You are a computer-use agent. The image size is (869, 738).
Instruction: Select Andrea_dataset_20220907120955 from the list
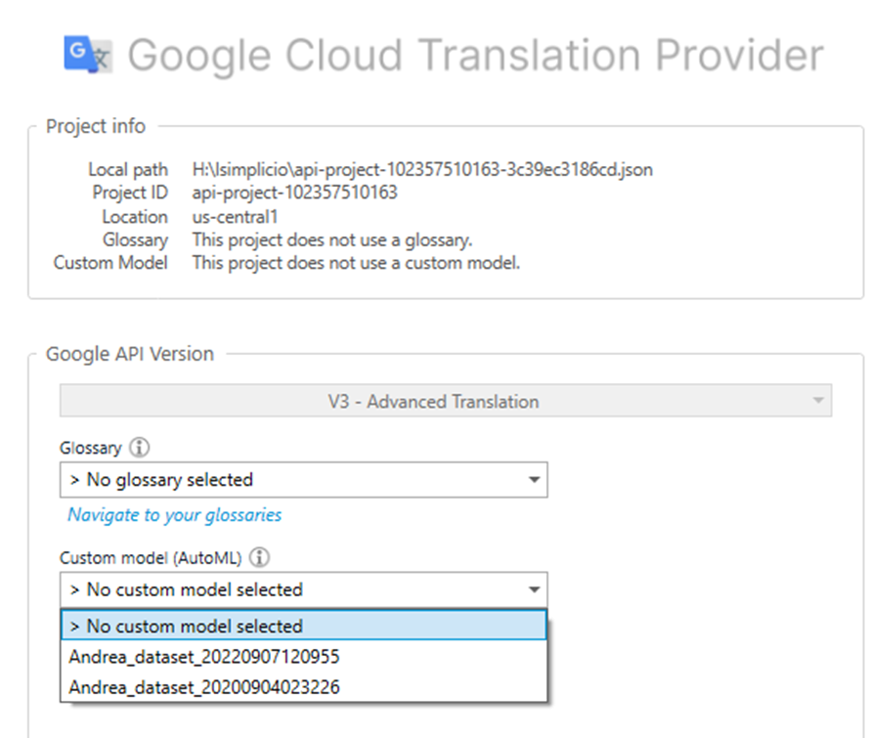(304, 657)
